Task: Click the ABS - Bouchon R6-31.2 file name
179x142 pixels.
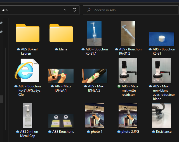Action: point(130,51)
